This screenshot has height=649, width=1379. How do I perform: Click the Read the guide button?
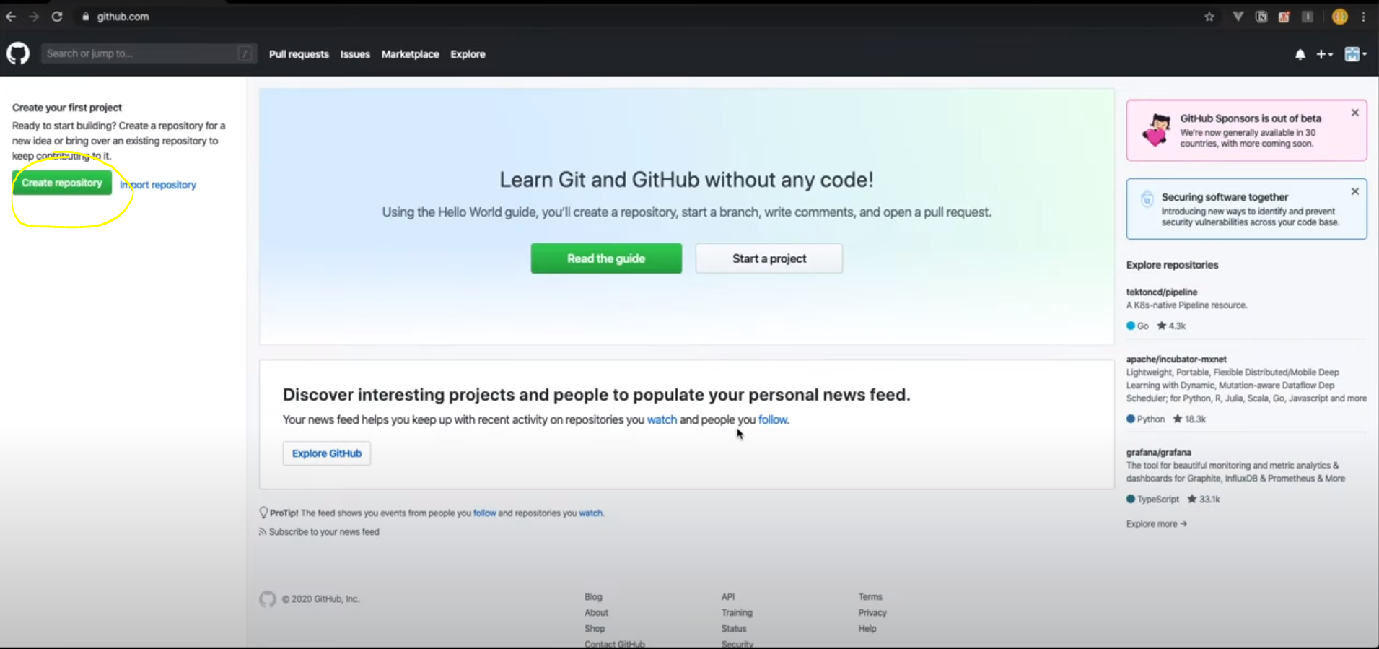click(x=606, y=258)
